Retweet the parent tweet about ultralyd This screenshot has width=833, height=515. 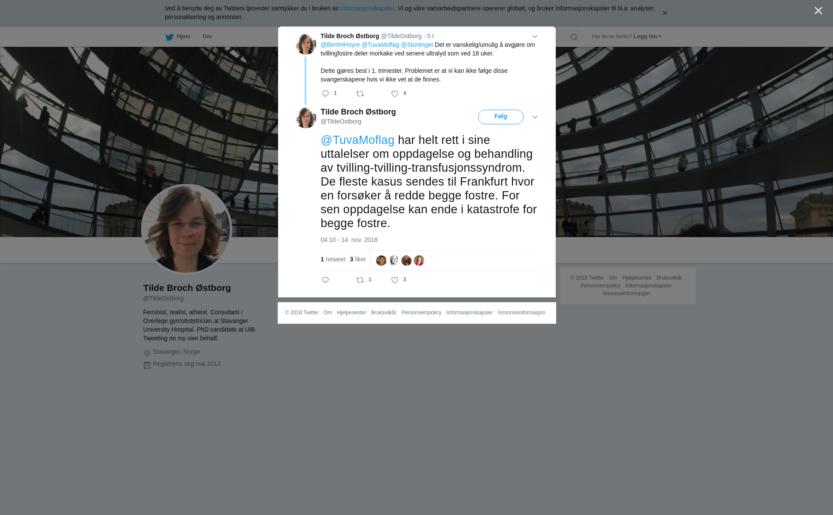coord(360,94)
